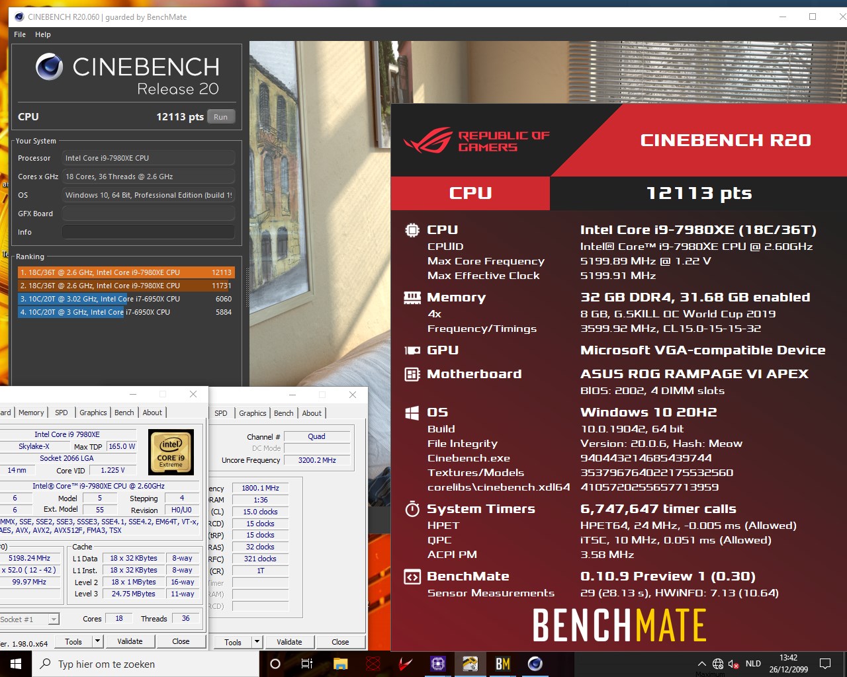847x677 pixels.
Task: Click Tools button in left CPU-Z window
Action: [x=73, y=641]
